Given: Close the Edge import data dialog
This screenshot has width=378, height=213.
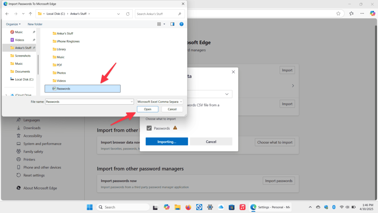Looking at the screenshot, I should pos(233,72).
